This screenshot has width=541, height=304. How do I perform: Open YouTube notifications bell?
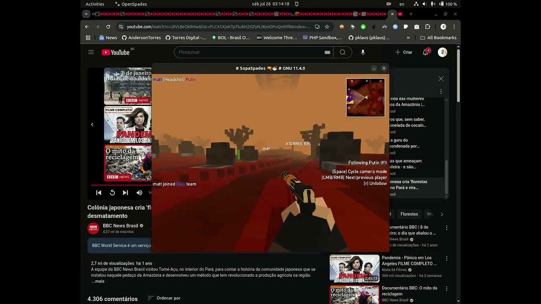[x=426, y=52]
